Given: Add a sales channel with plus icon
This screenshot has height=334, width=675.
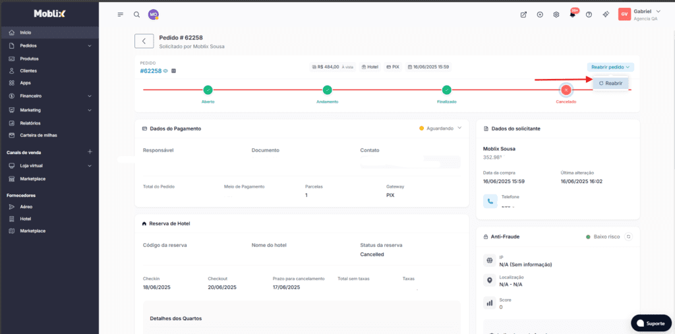Looking at the screenshot, I should click(90, 152).
